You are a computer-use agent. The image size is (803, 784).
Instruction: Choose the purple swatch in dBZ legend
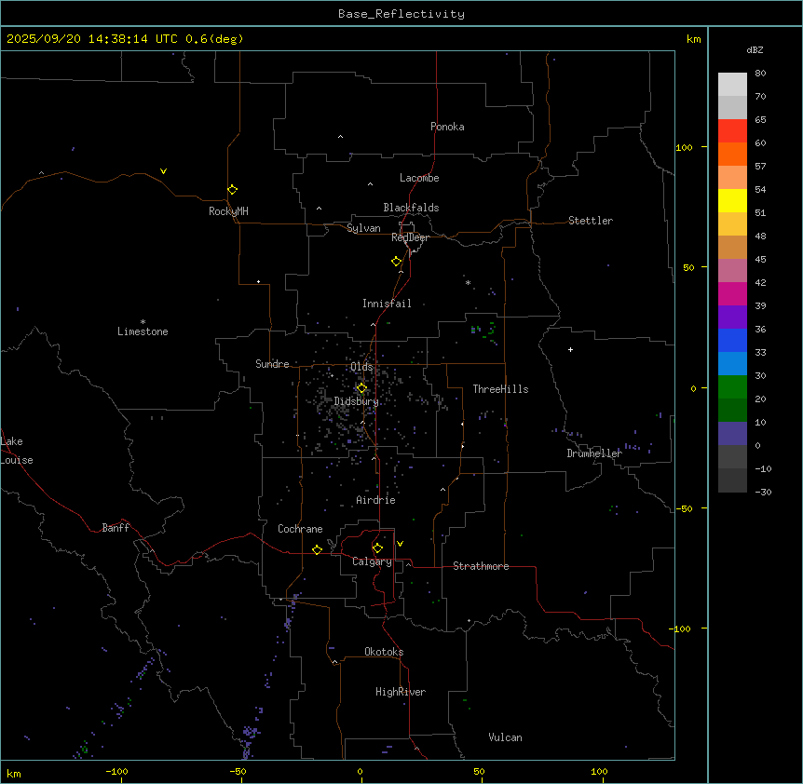click(732, 318)
